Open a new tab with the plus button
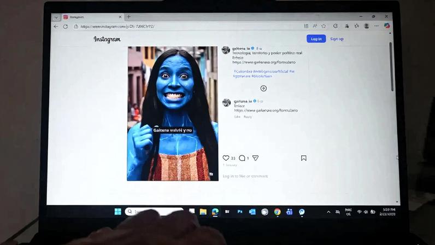Viewport: 435px width, 245px height. click(129, 16)
